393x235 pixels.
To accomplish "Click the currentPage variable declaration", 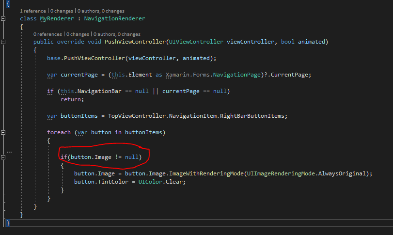I will [x=79, y=75].
